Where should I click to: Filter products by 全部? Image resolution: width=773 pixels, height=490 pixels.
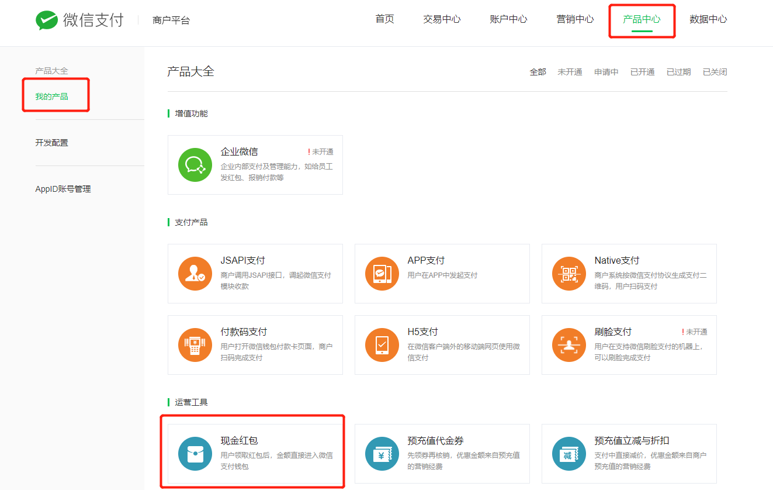click(x=538, y=72)
